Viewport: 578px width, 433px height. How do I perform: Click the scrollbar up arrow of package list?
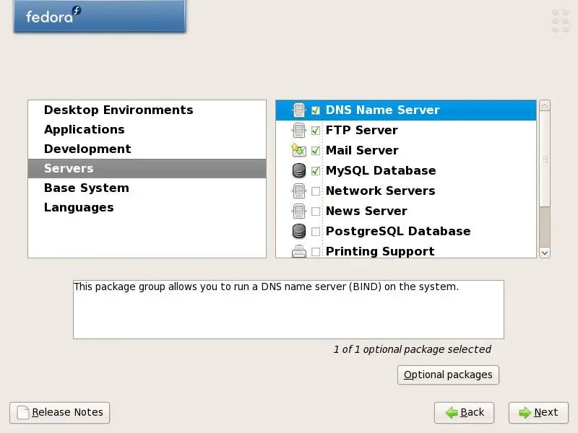tap(545, 106)
